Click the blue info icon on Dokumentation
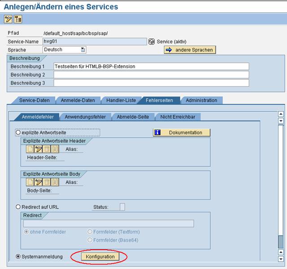The width and height of the screenshot is (287, 269). tap(157, 132)
